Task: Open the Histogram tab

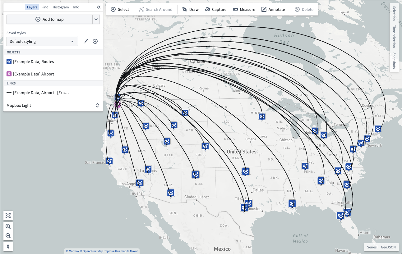Action: click(61, 7)
